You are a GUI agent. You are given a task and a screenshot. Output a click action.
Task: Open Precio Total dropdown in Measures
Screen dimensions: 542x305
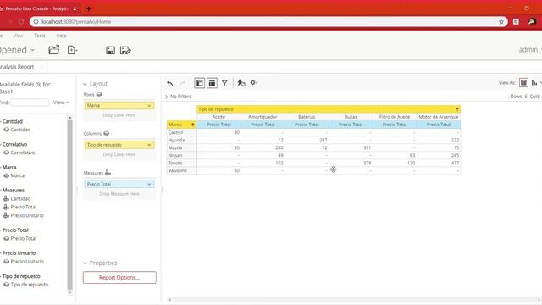(x=149, y=185)
